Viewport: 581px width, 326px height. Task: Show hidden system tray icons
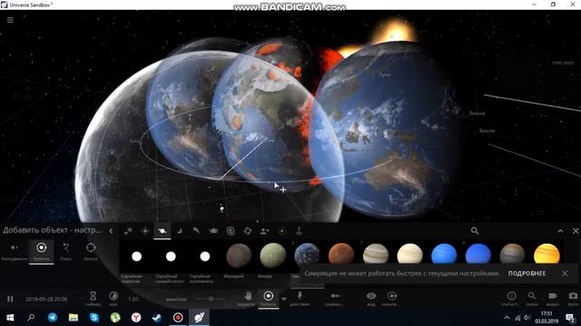click(x=507, y=318)
